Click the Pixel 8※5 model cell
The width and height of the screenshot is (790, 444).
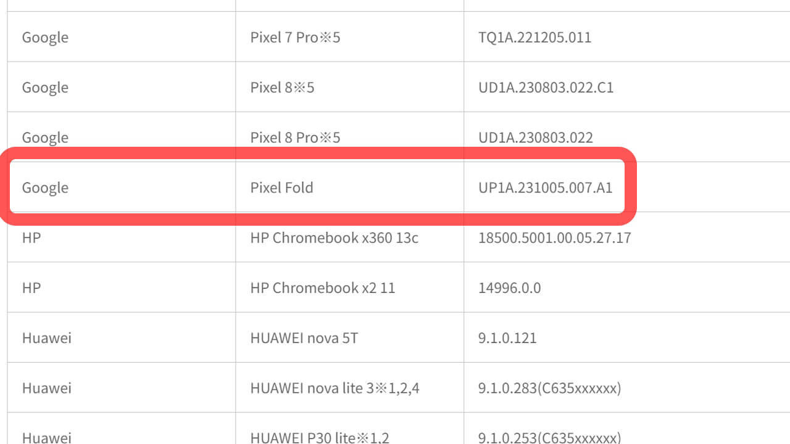pyautogui.click(x=282, y=88)
